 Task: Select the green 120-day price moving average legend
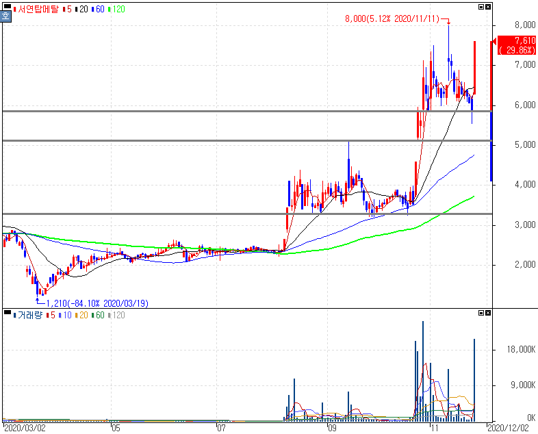116,10
